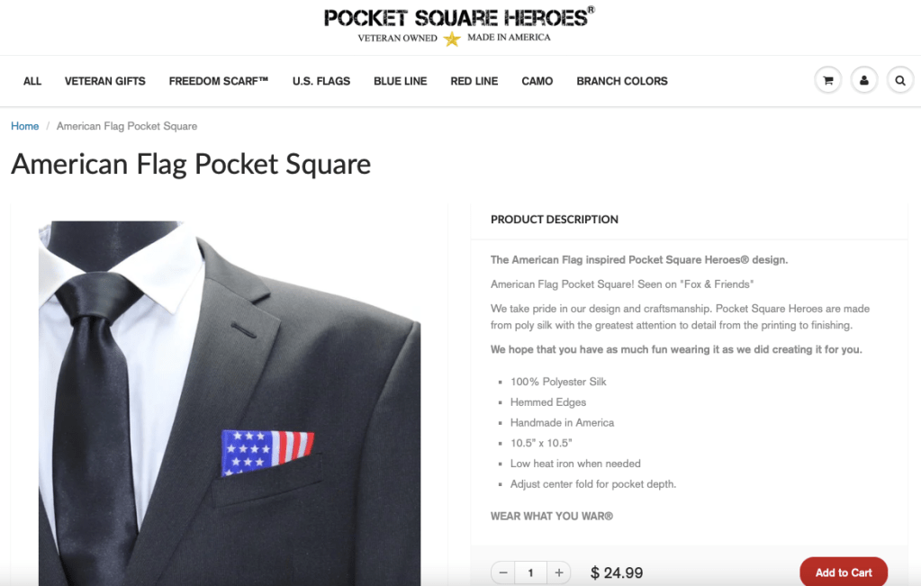Image resolution: width=921 pixels, height=586 pixels.
Task: Go to Home breadcrumb link
Action: (x=24, y=126)
